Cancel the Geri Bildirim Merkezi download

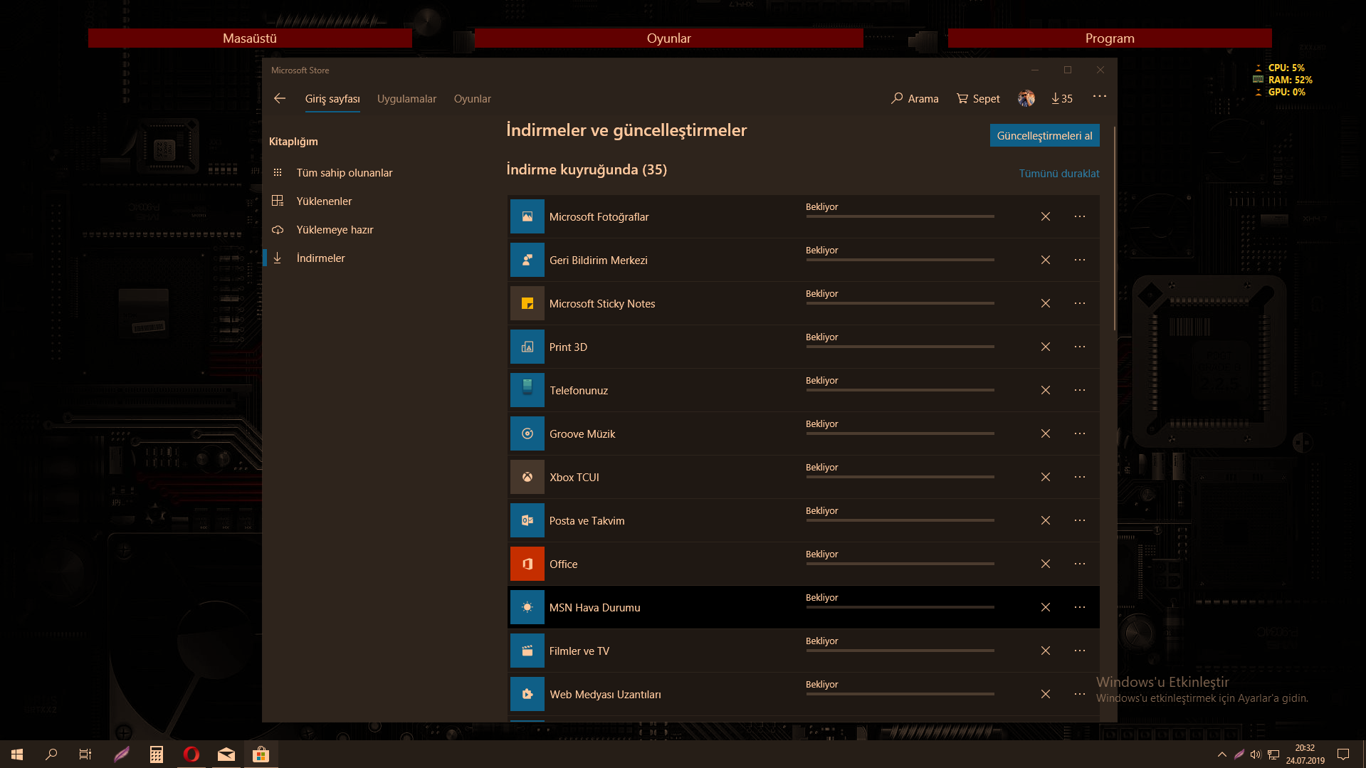click(x=1046, y=260)
